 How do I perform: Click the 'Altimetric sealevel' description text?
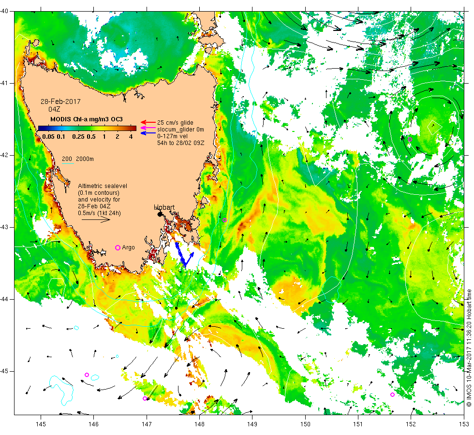click(103, 186)
